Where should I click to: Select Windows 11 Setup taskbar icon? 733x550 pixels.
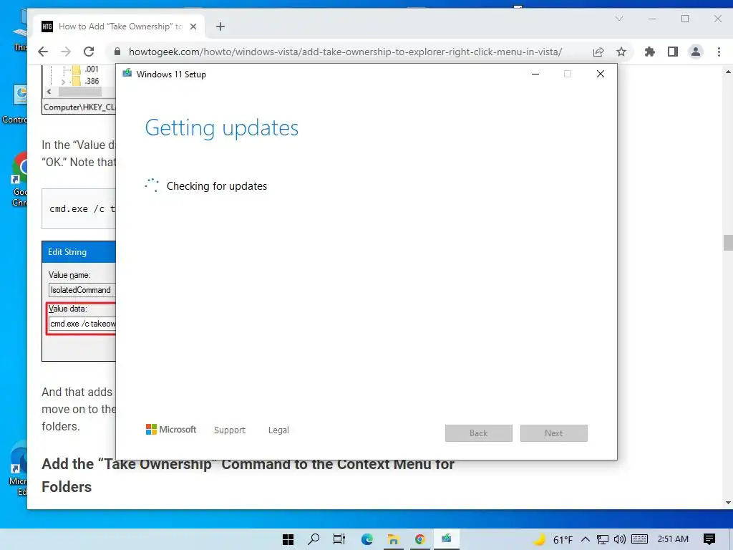447,539
